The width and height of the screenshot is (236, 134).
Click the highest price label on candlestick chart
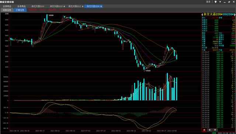point(51,16)
